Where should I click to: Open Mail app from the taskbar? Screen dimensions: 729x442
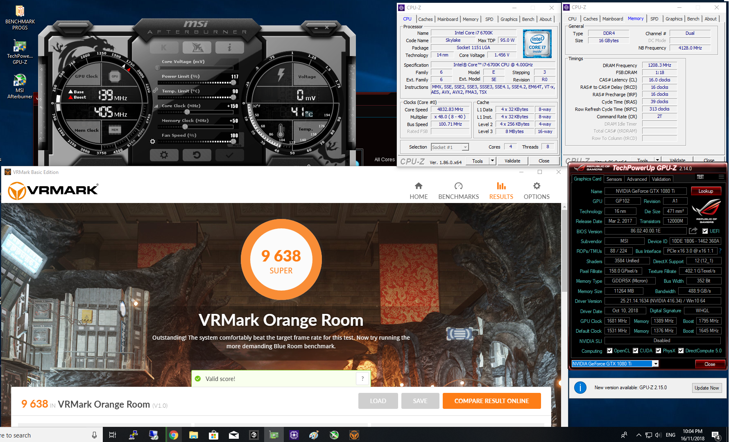234,435
